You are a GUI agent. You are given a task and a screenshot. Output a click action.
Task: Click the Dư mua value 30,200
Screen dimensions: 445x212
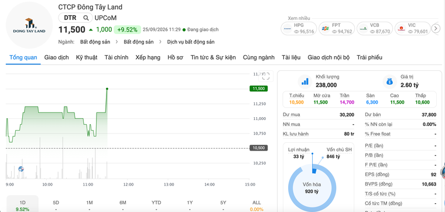point(347,115)
